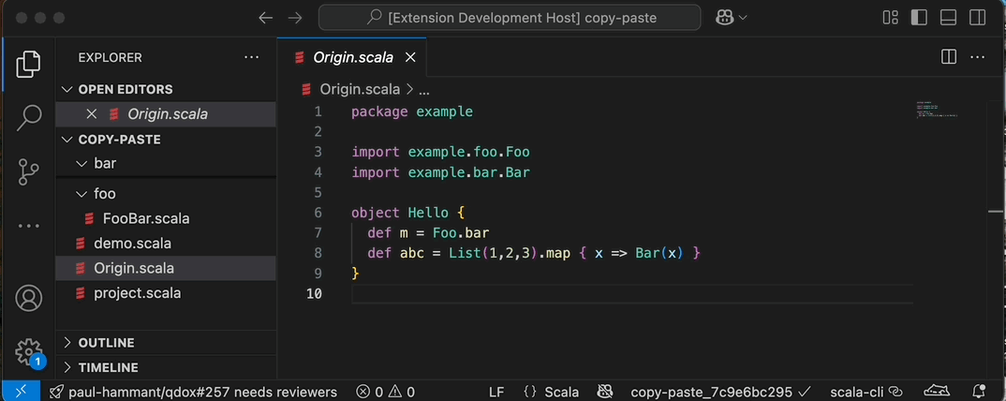Click the Explorer files icon
Image resolution: width=1006 pixels, height=401 pixels.
pyautogui.click(x=28, y=64)
